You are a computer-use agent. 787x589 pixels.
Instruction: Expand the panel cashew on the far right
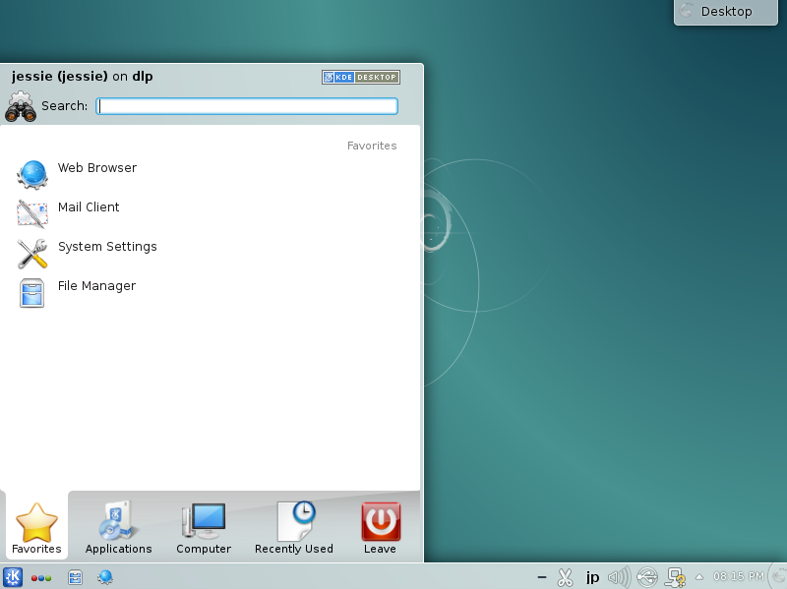(x=776, y=577)
